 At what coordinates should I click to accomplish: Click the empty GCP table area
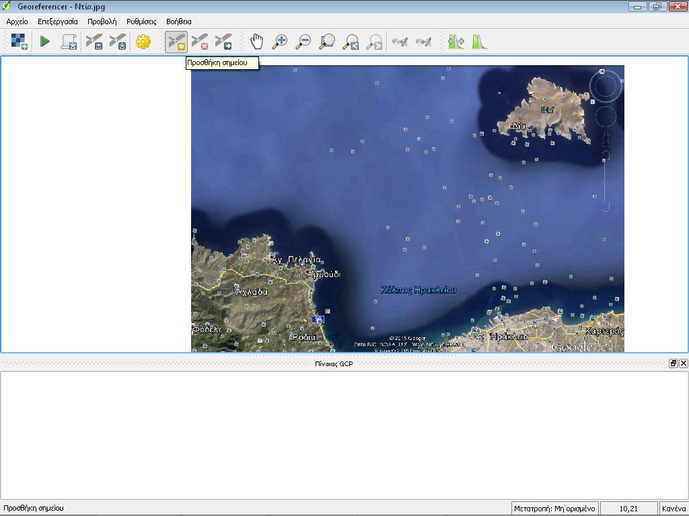tap(344, 435)
